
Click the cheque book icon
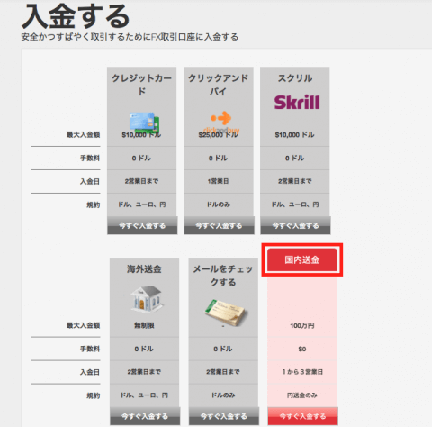[227, 313]
